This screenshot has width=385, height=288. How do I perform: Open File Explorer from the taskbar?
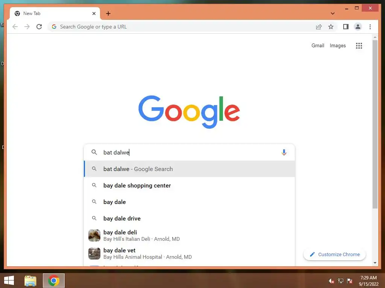pos(30,280)
